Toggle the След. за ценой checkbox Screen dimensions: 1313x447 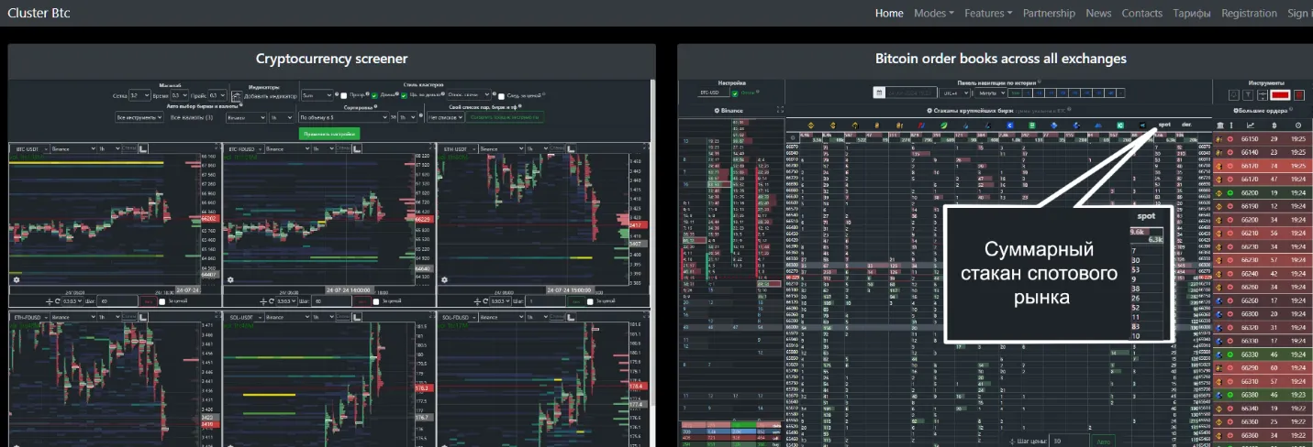501,96
